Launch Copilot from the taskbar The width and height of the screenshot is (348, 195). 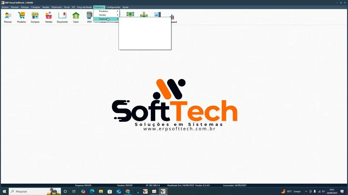(83, 191)
